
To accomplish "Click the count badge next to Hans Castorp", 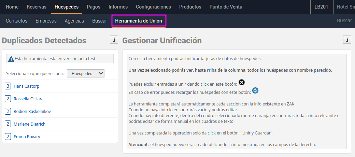I will pyautogui.click(x=8, y=86).
